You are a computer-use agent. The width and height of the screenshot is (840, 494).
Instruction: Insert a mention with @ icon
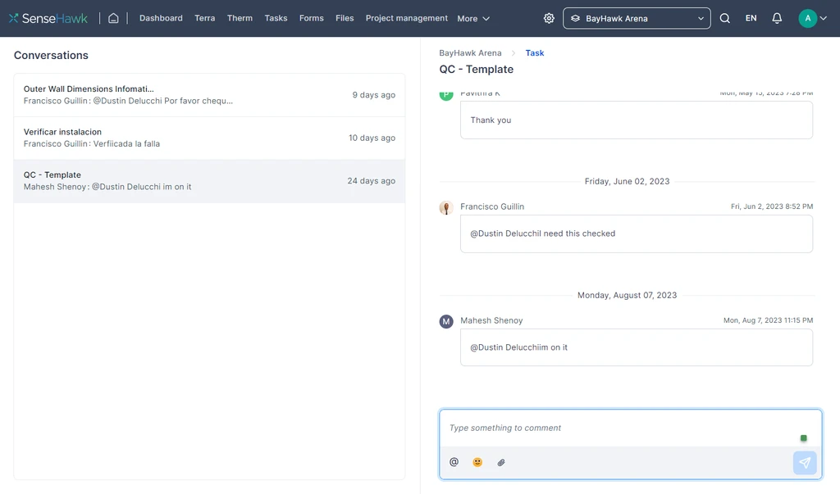pyautogui.click(x=454, y=462)
